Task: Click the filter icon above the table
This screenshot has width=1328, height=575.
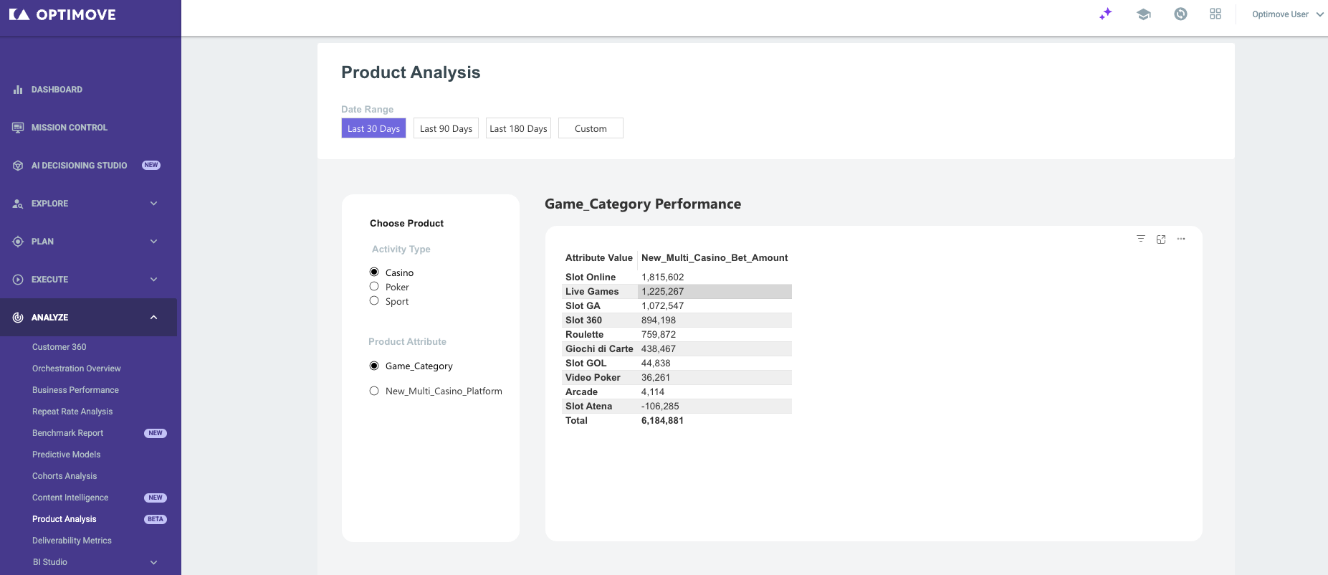Action: pos(1141,239)
